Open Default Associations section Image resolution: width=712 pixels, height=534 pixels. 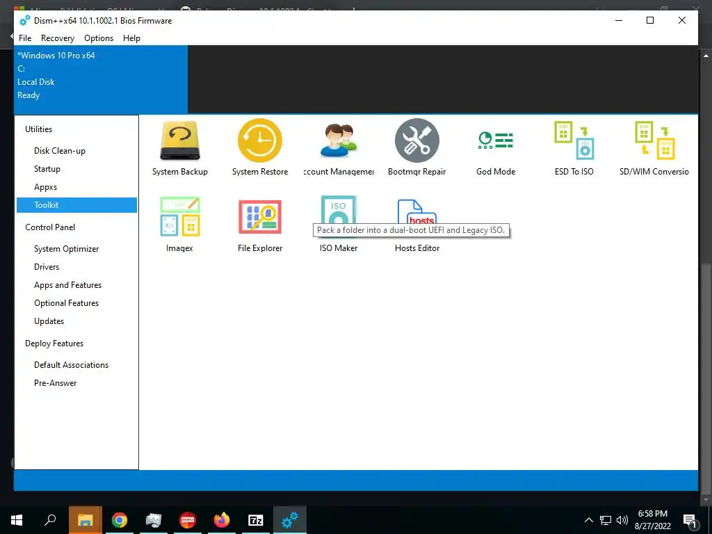pyautogui.click(x=76, y=365)
